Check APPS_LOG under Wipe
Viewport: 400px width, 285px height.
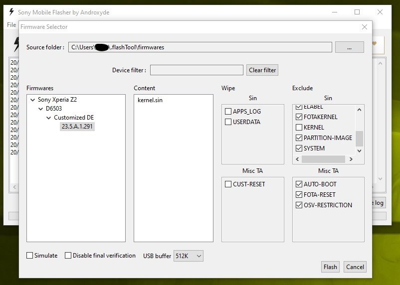[x=228, y=112]
